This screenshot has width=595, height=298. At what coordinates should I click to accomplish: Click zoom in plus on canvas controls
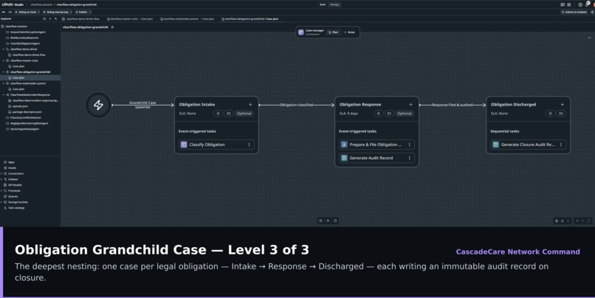click(577, 221)
